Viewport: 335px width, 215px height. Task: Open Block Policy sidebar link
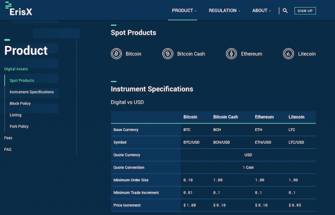pos(20,103)
